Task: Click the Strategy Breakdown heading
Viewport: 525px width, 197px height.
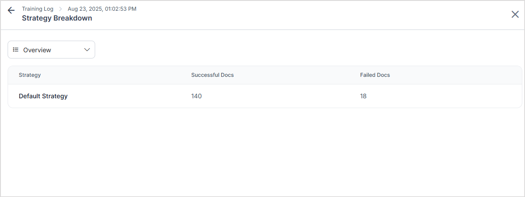Action: [57, 18]
